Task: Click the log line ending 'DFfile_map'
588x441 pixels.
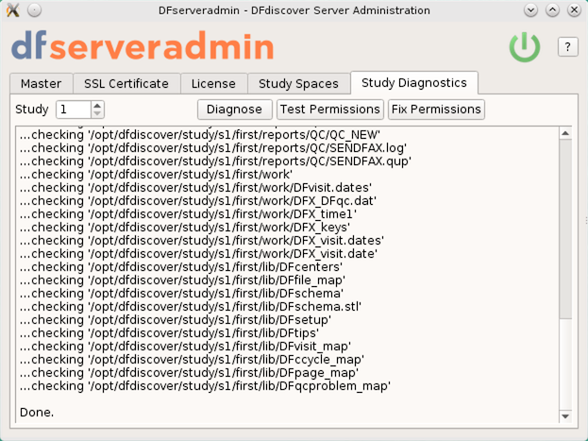Action: coord(182,280)
